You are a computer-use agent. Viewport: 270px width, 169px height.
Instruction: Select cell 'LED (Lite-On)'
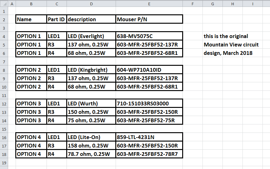pos(91,137)
